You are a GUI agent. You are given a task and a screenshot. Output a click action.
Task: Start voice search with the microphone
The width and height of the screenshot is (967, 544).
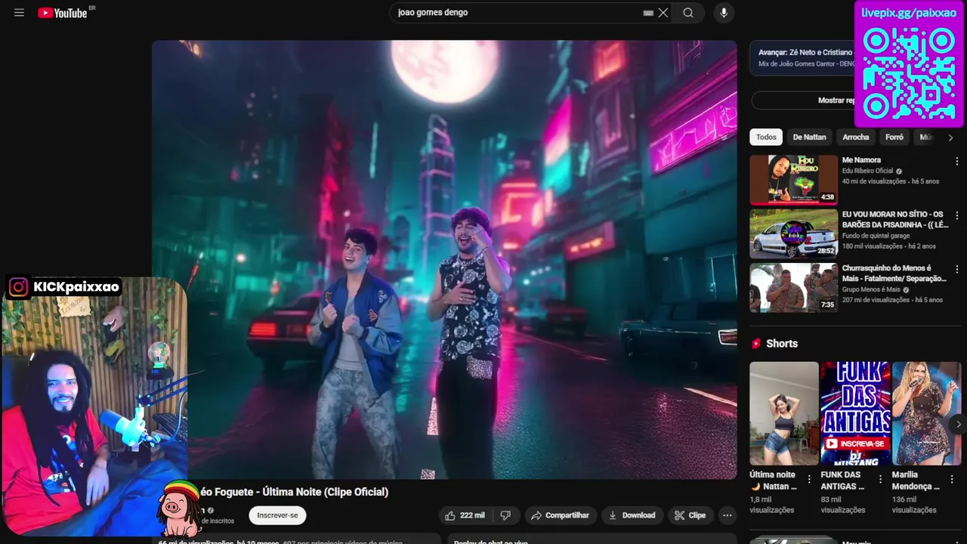pyautogui.click(x=724, y=13)
